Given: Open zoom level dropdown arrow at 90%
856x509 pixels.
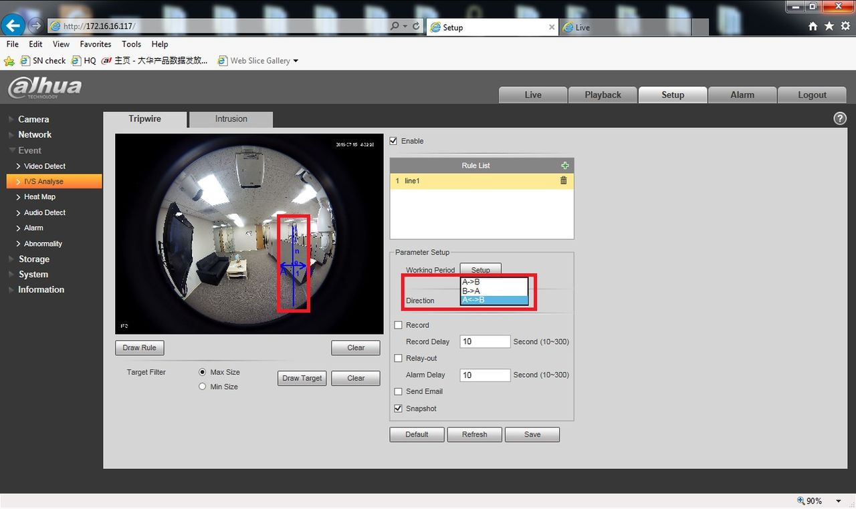Looking at the screenshot, I should (839, 501).
